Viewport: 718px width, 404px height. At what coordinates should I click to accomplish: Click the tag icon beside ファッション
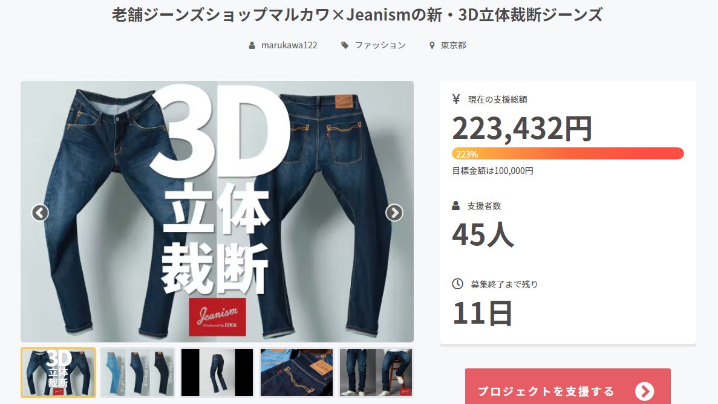pos(345,45)
